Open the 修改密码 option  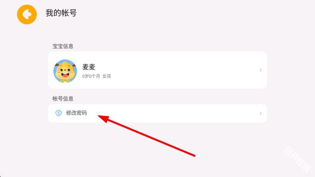[x=157, y=113]
